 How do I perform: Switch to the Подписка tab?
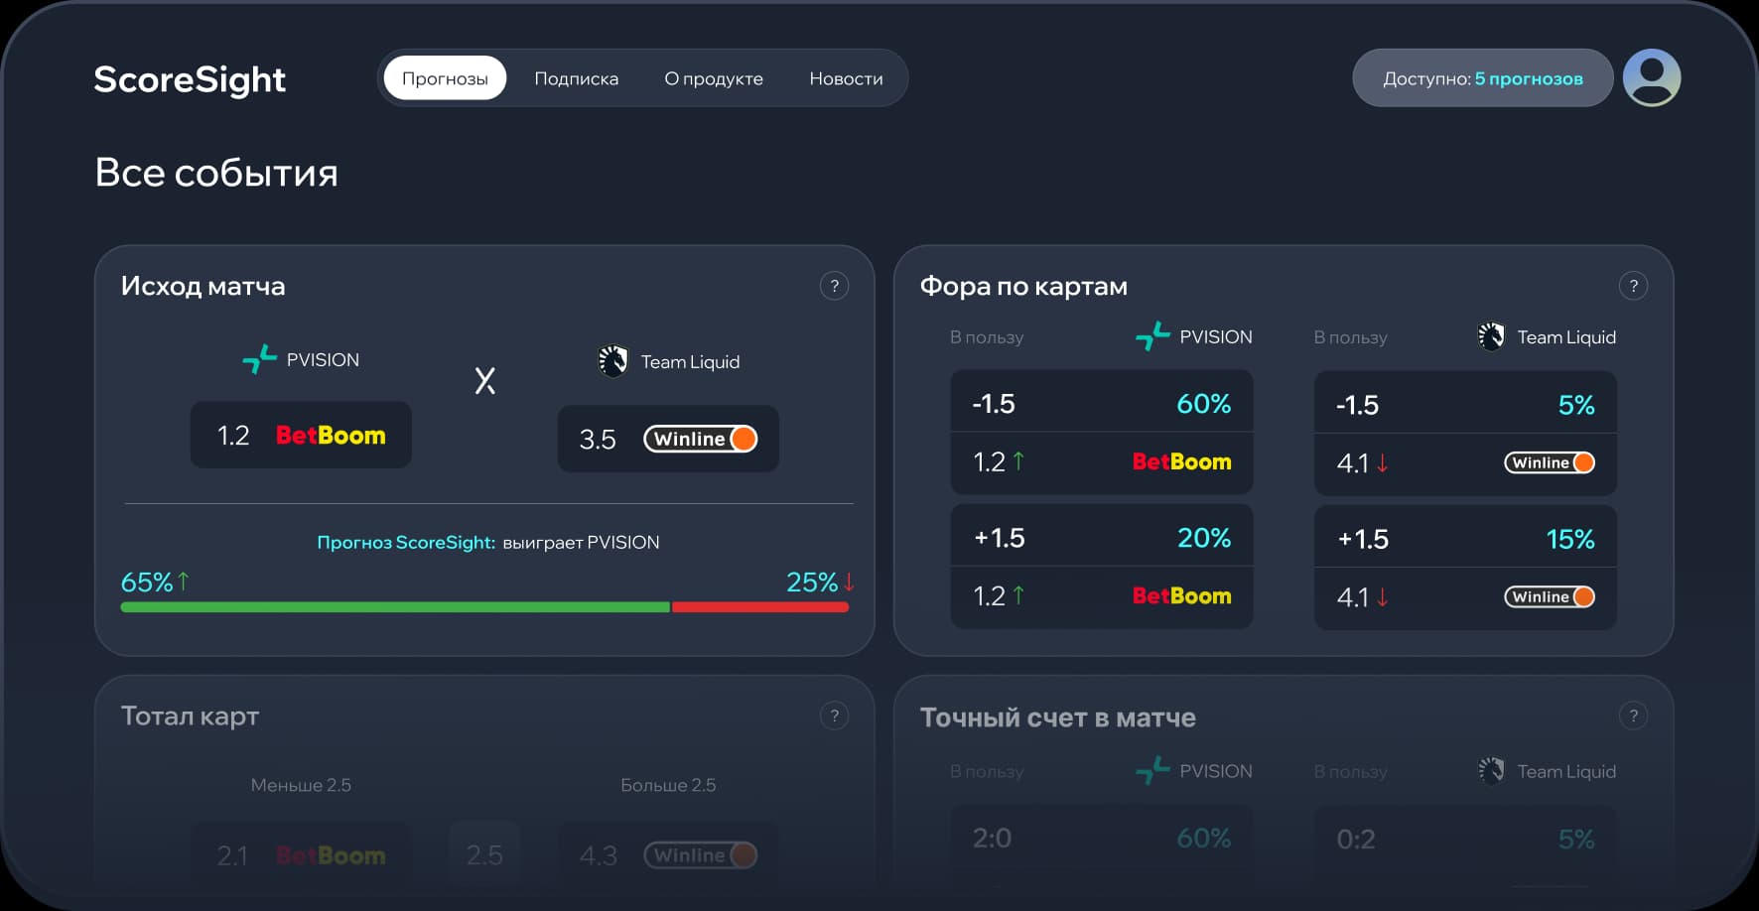point(577,77)
